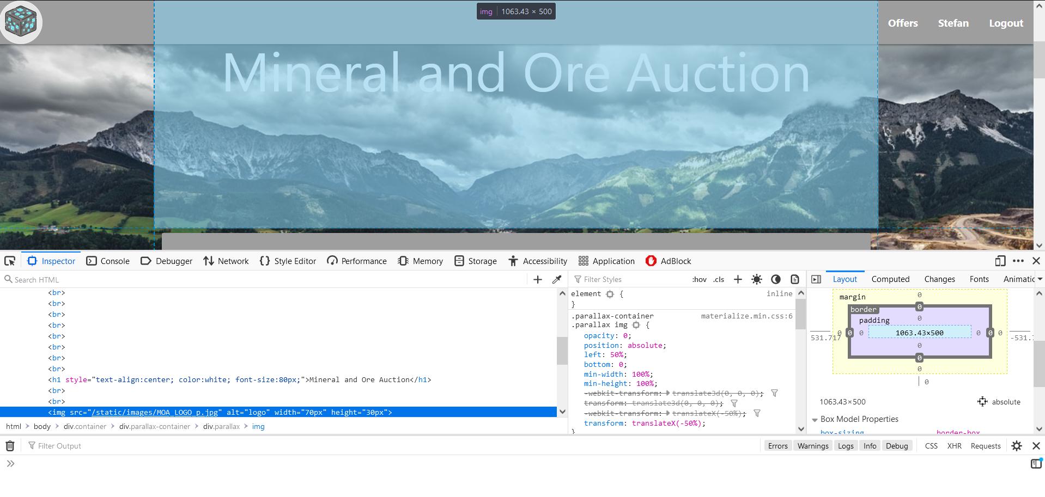Select div.container in the breadcrumbs
The image size is (1045, 497).
pos(85,426)
